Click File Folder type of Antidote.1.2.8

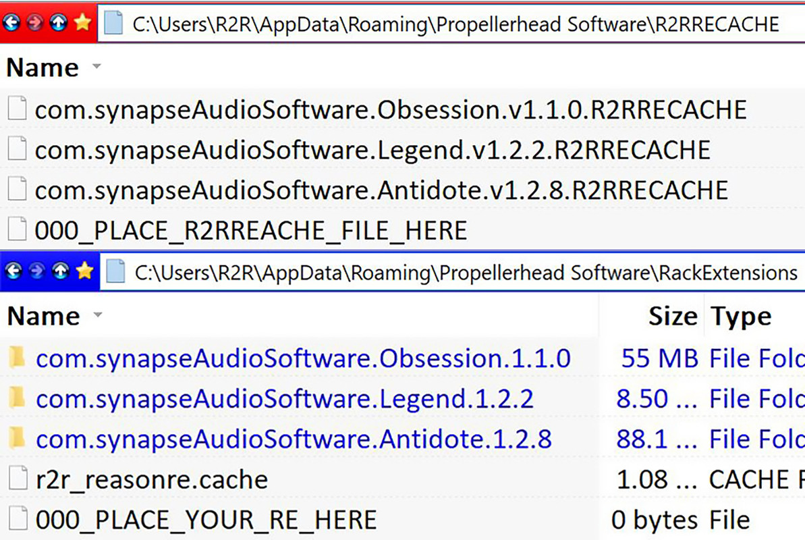756,439
